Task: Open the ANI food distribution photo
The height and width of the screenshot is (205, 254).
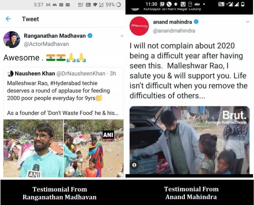Action: pyautogui.click(x=94, y=148)
